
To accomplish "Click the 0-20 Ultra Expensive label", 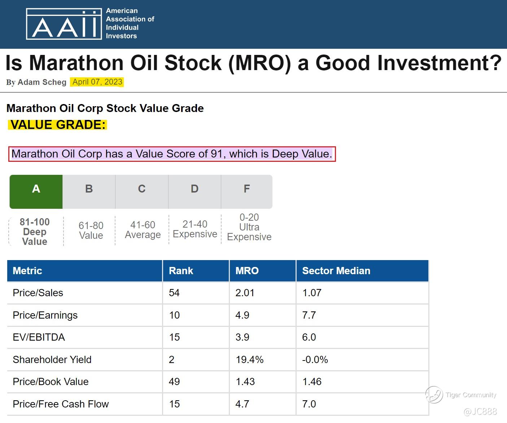I will click(x=249, y=227).
